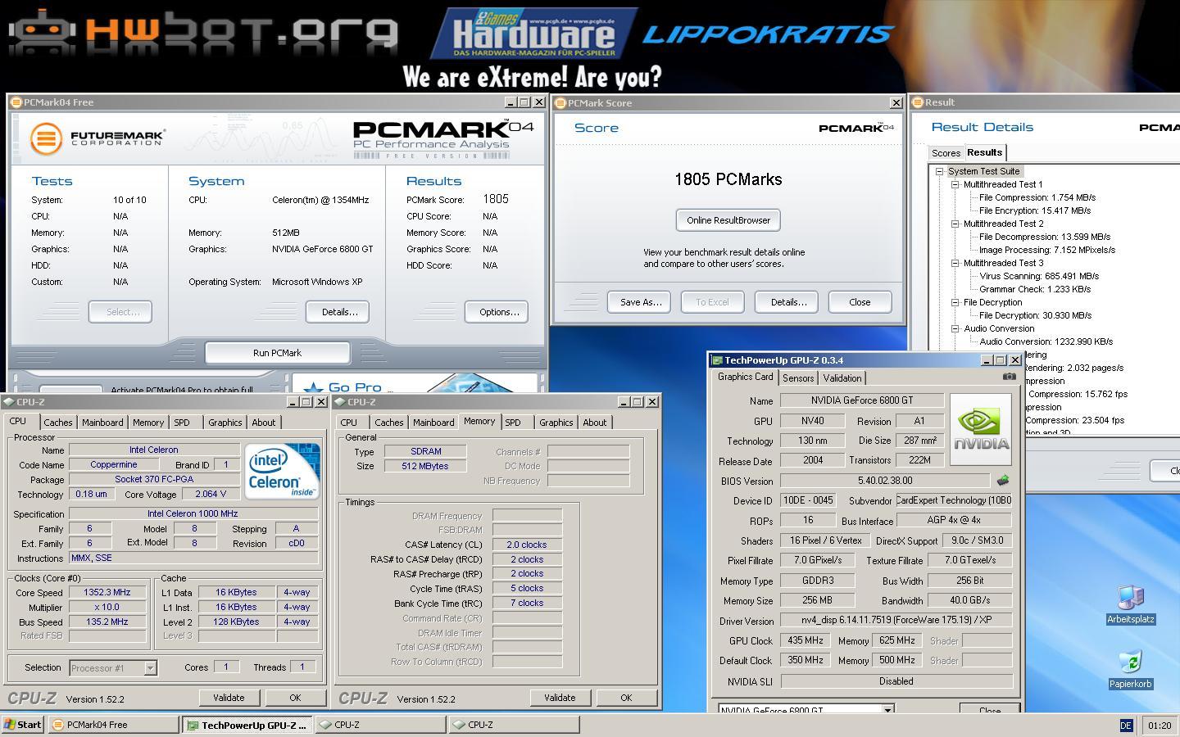Viewport: 1180px width, 737px height.
Task: Switch to Caches tab in left CPU-Z
Action: coord(57,423)
